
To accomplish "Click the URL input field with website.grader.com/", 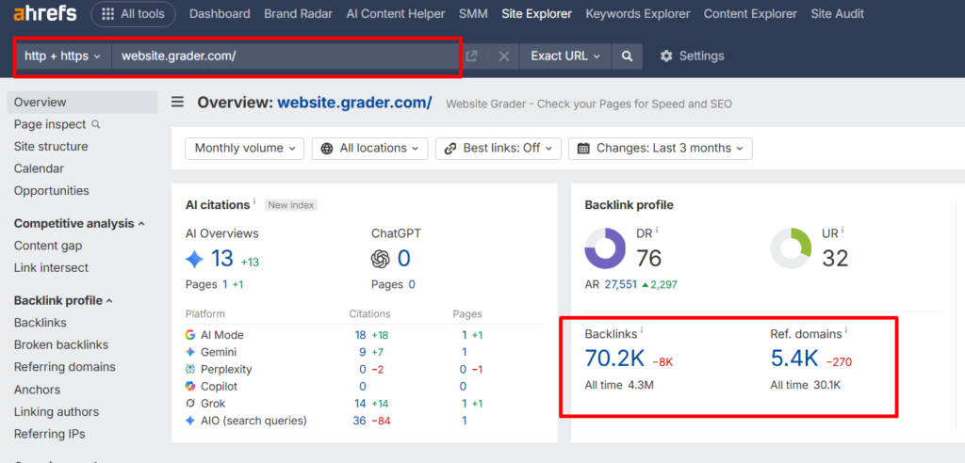I will pyautogui.click(x=286, y=56).
